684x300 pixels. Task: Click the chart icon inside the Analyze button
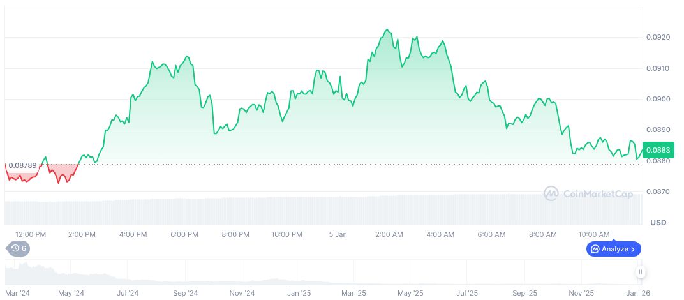point(595,249)
